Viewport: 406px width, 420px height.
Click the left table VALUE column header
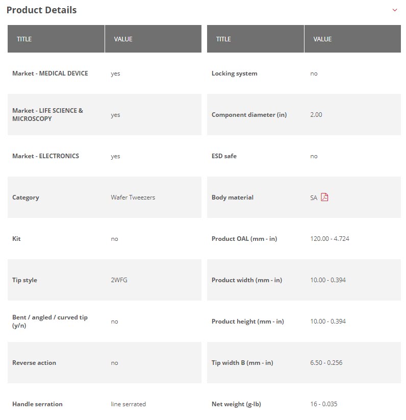(x=123, y=39)
